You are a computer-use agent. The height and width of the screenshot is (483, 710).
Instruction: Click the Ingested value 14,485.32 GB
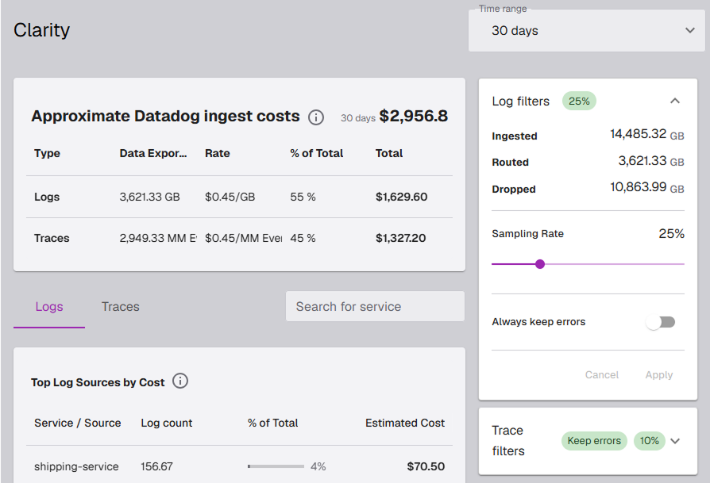(x=647, y=134)
